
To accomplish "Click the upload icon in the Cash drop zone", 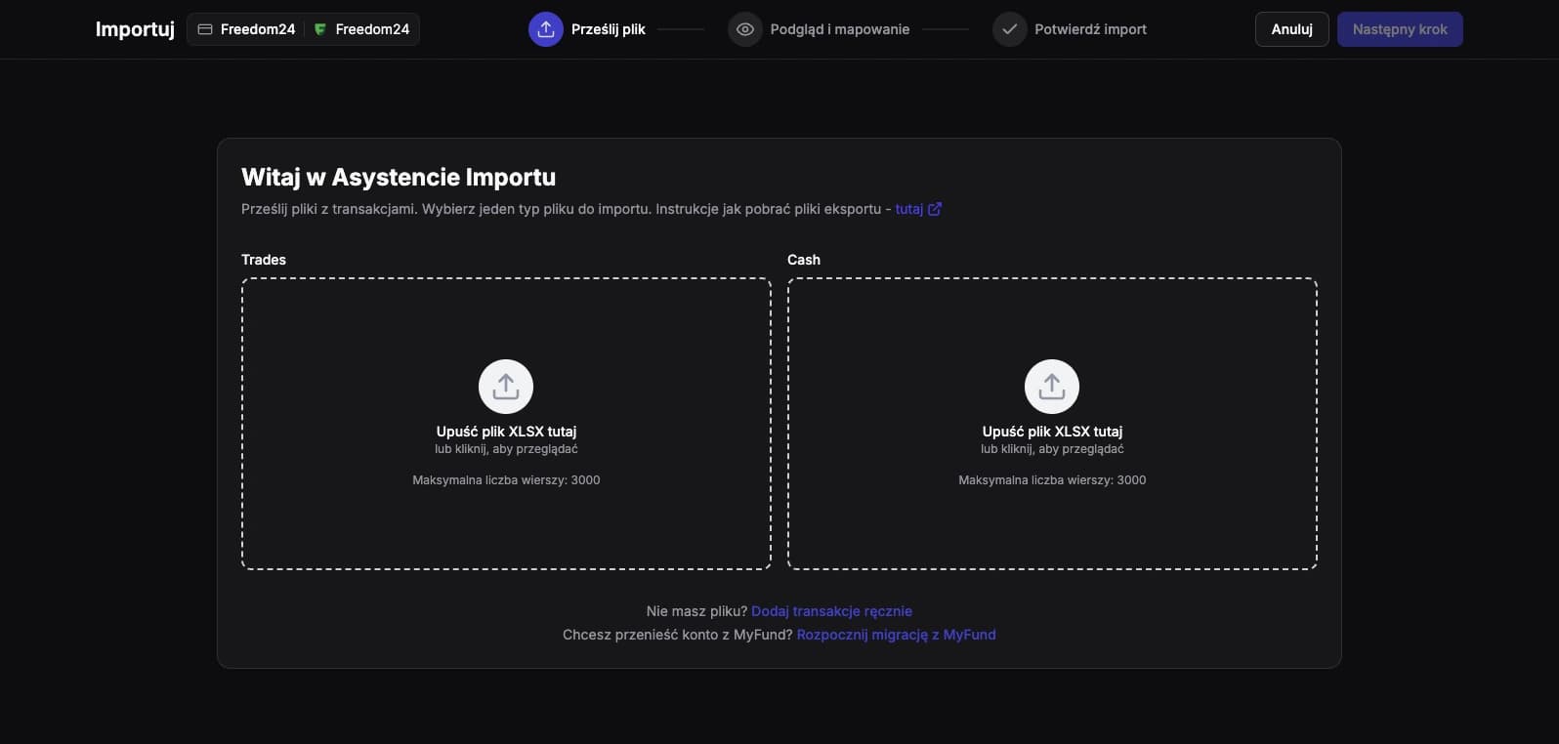I will [1051, 387].
